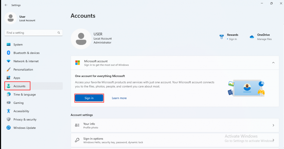
Task: Select Accounts in the sidebar
Action: 34,86
